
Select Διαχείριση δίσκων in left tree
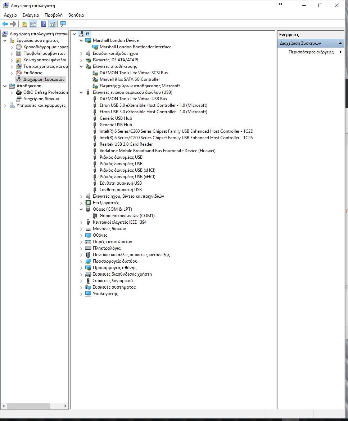[x=41, y=99]
